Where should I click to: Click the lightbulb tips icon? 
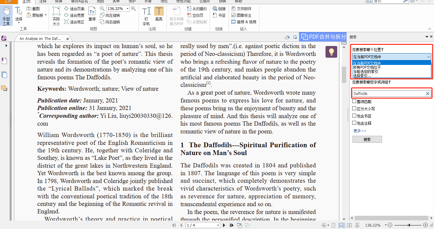[331, 52]
